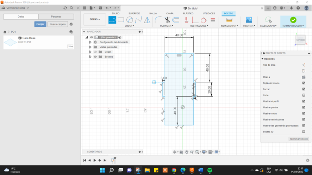Toggle Mostrar cotas checkbox
Viewport: 312px width, 175px height.
[304, 114]
